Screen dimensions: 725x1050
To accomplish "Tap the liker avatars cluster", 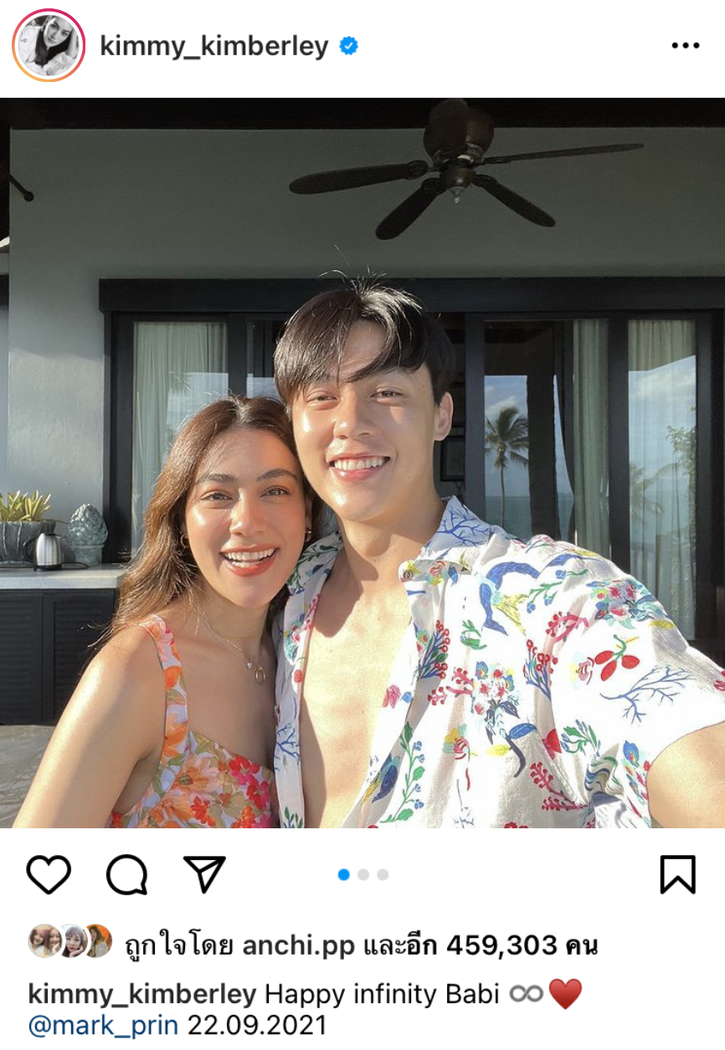I will click(70, 942).
